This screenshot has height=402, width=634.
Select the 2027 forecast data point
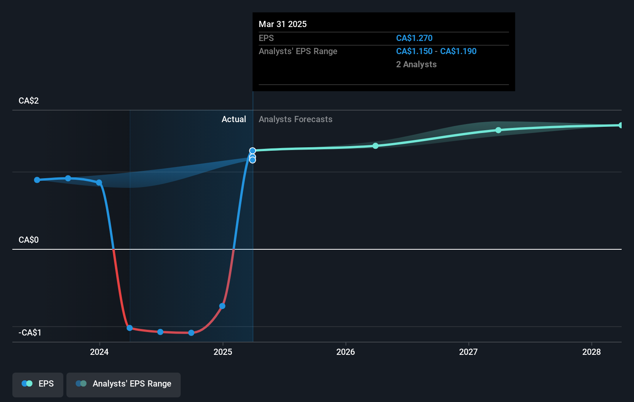(498, 130)
